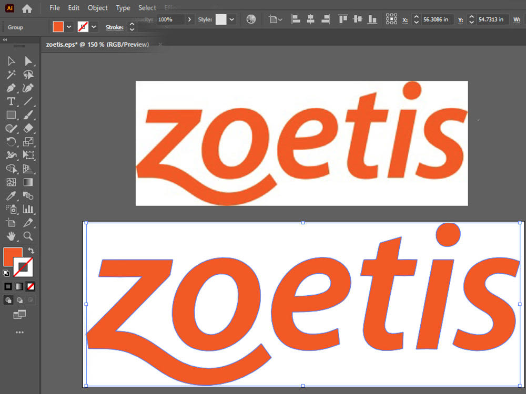Screen dimensions: 526x394
Task: Select the Selection tool arrow
Action: point(11,61)
